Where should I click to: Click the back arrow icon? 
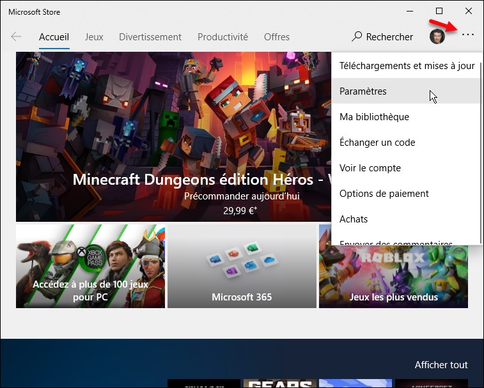click(16, 36)
